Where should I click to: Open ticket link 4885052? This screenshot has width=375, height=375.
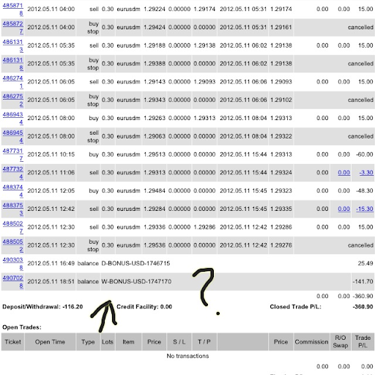point(13,245)
